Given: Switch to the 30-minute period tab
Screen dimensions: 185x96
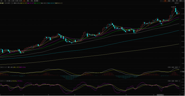Looking at the screenshot, I should [16, 1].
